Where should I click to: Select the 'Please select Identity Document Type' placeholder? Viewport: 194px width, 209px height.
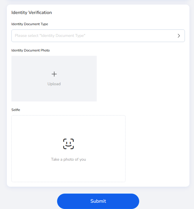pos(50,35)
